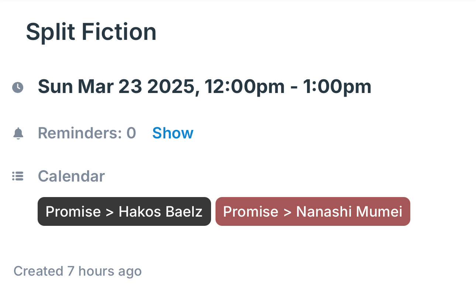Viewport: 476px width, 293px height.
Task: Show the reminders list
Action: coord(173,133)
